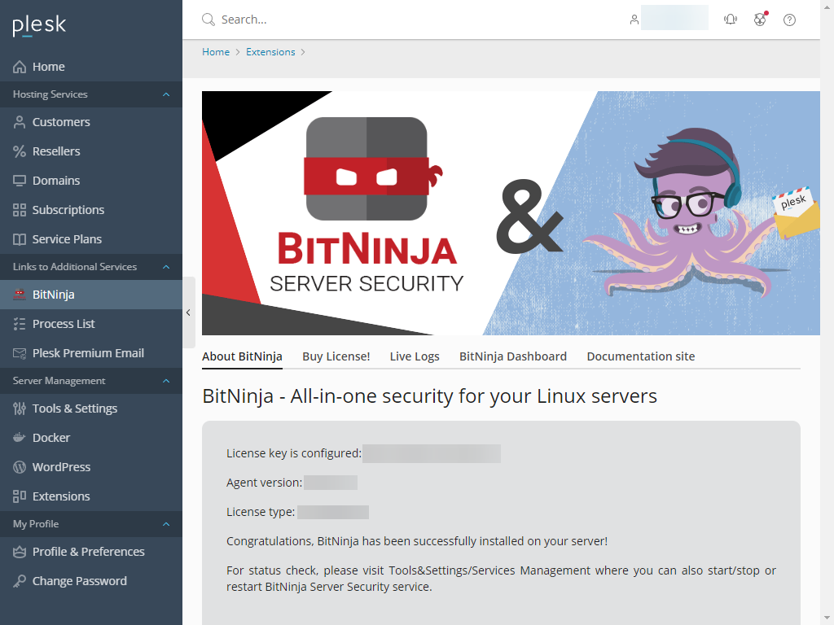This screenshot has width=834, height=625.
Task: Select the Process List icon in sidebar
Action: click(x=17, y=323)
